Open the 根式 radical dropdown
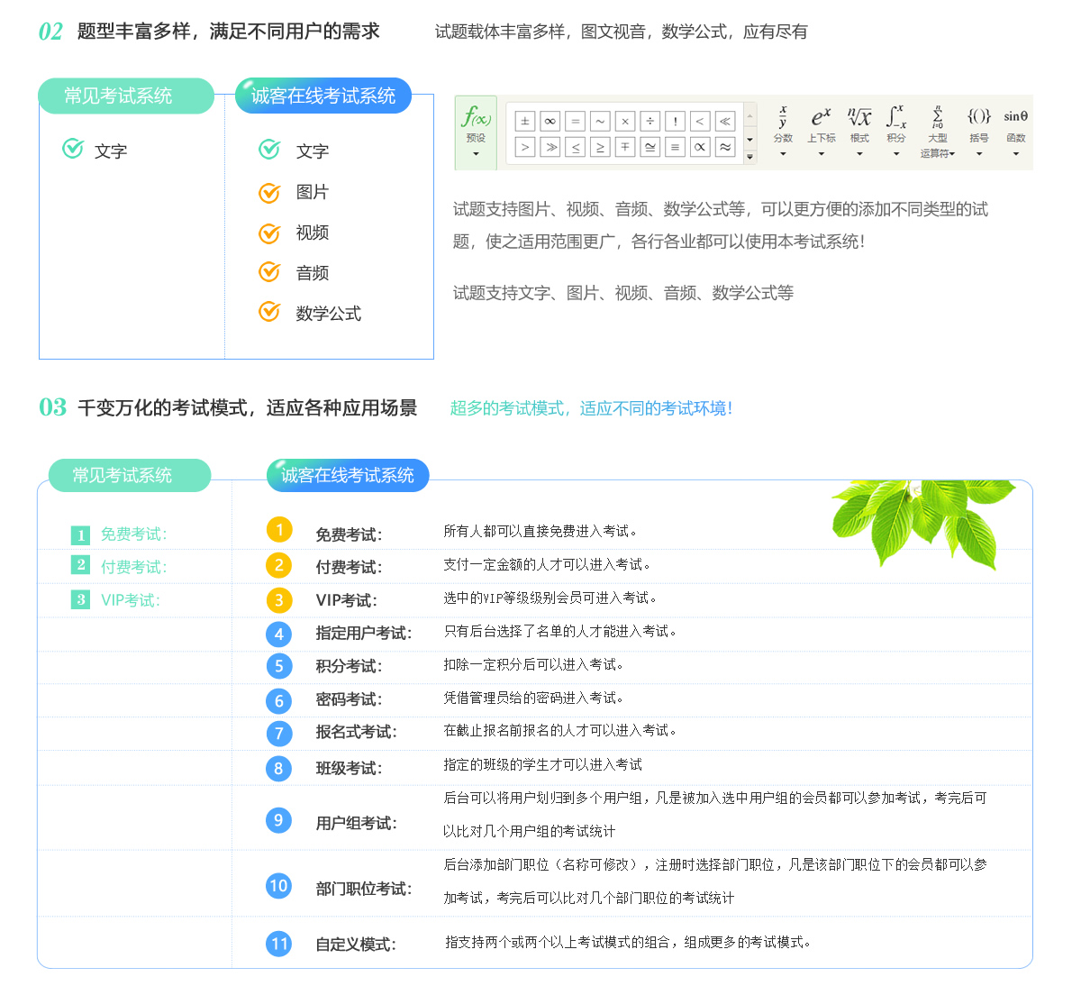Viewport: 1081px width, 986px height. click(x=859, y=132)
